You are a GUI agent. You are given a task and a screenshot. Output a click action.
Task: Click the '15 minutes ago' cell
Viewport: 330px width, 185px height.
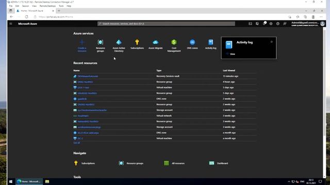click(230, 76)
